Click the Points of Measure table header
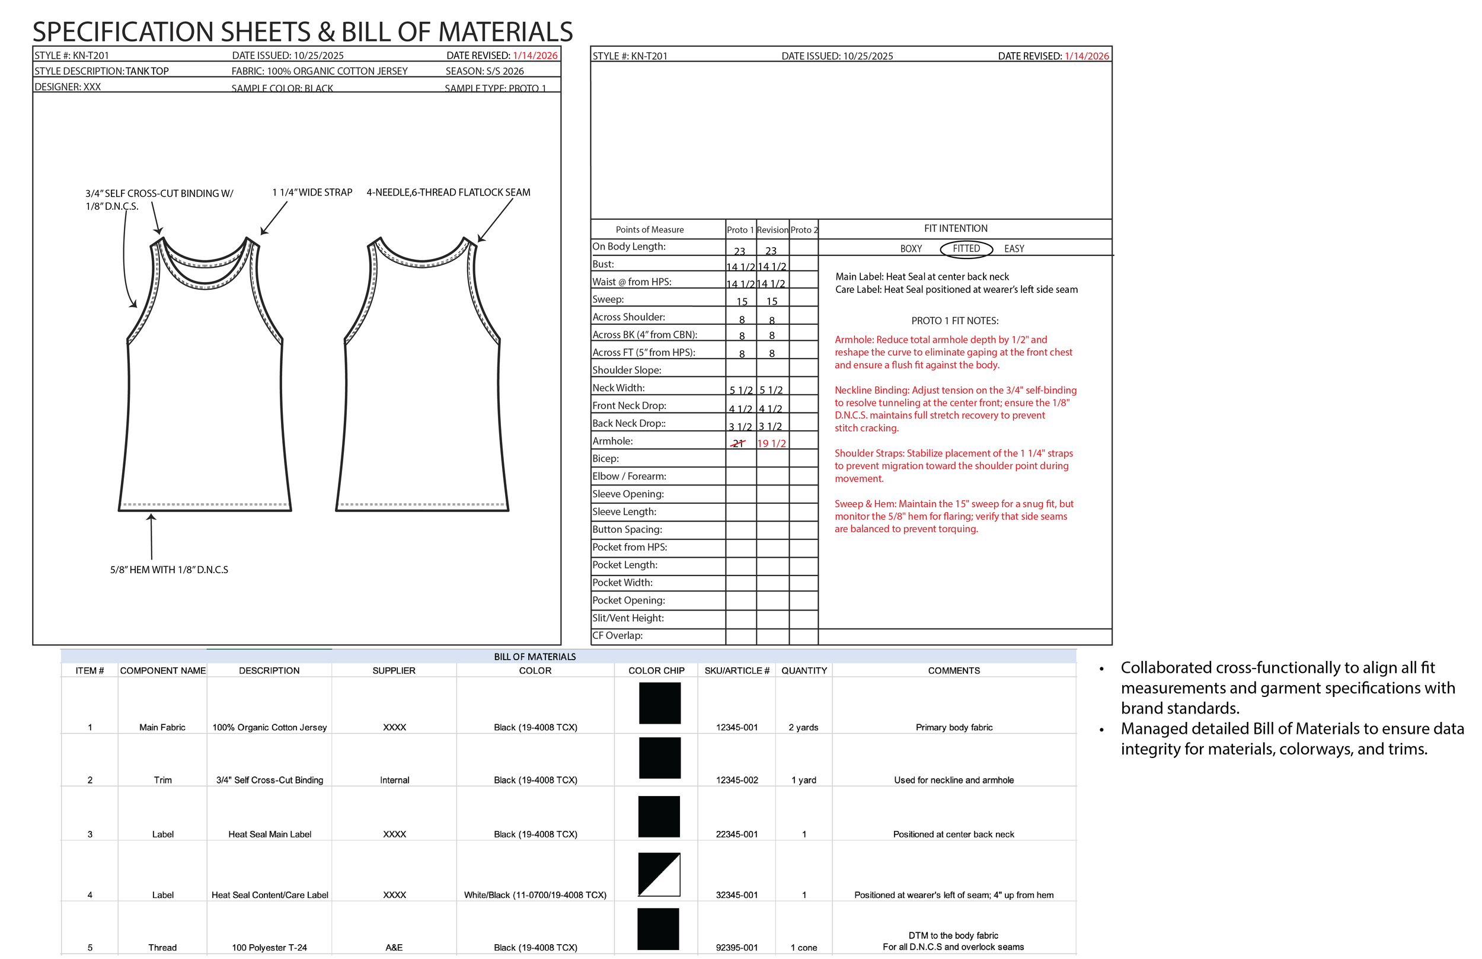This screenshot has width=1482, height=959. (x=650, y=230)
